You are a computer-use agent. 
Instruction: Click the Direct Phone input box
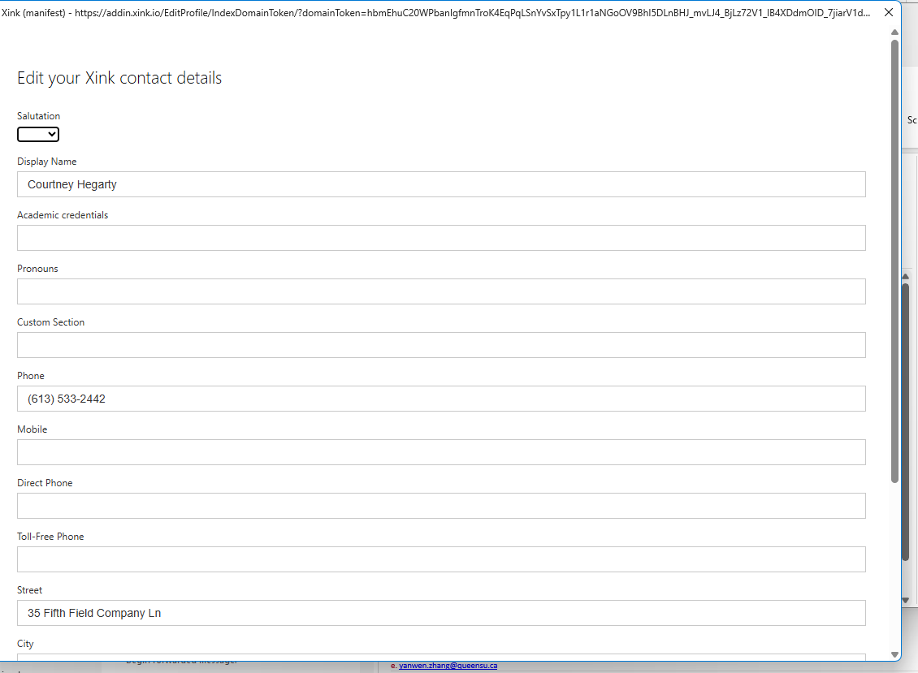pos(441,506)
